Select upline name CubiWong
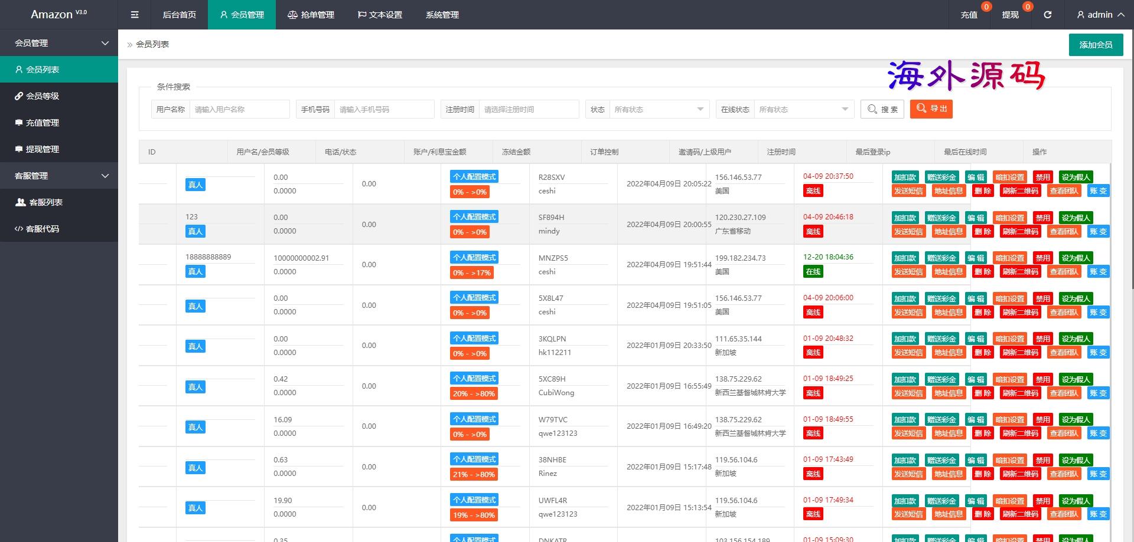 point(556,392)
